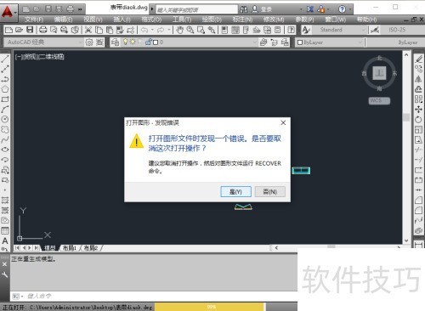The width and height of the screenshot is (425, 311).
Task: Click the Open folder icon in standard toolbar
Action: point(19,30)
